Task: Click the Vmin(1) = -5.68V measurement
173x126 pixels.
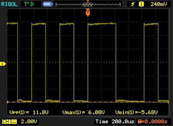Action: point(137,112)
